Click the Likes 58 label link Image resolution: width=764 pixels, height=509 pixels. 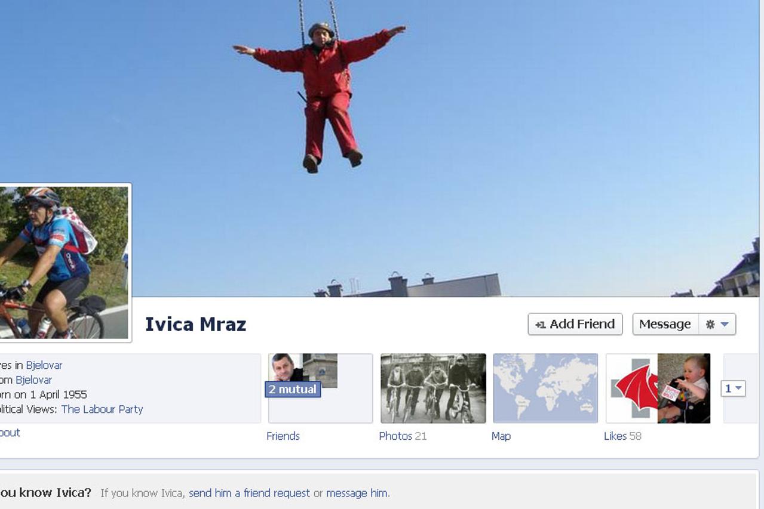point(622,436)
